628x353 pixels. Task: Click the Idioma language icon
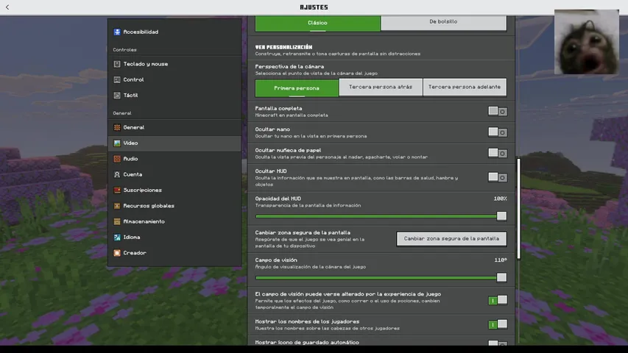tap(117, 238)
